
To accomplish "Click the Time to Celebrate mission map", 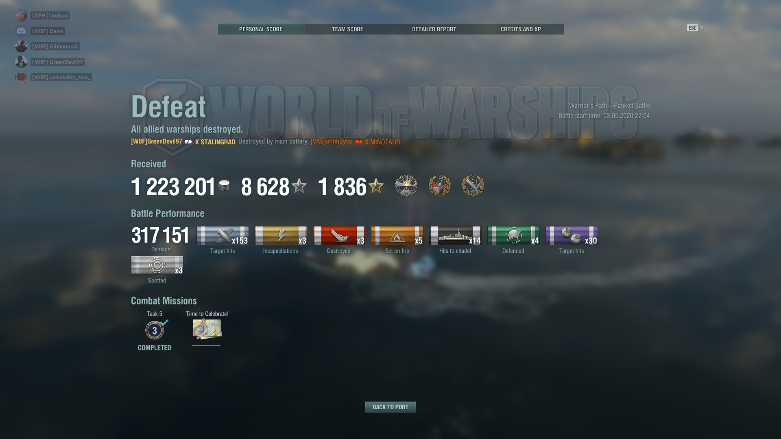I will 207,329.
